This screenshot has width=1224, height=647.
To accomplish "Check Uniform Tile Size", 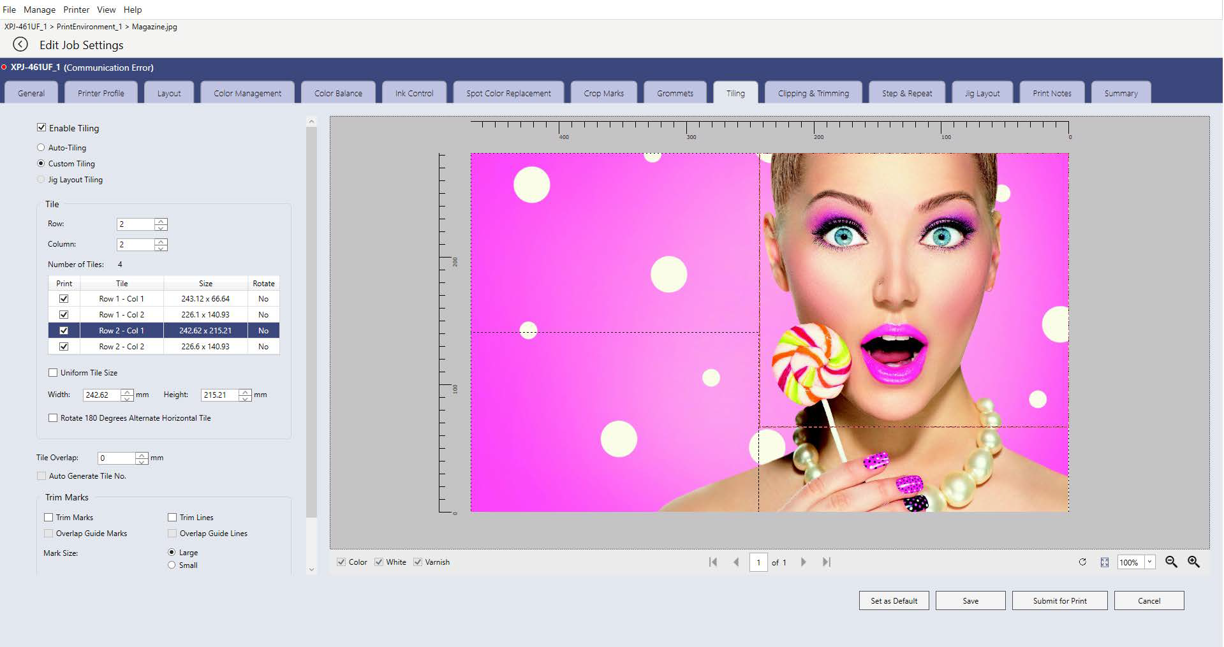I will [x=53, y=372].
